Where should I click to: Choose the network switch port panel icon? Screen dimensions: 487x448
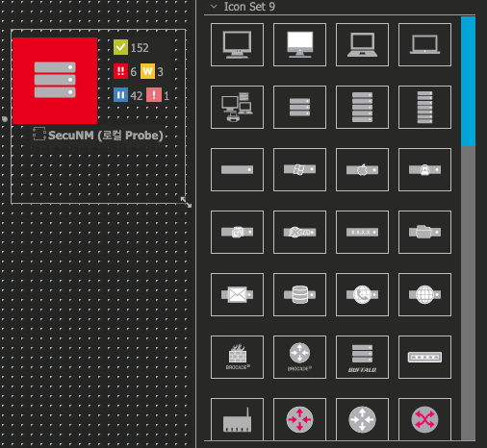[x=424, y=358]
